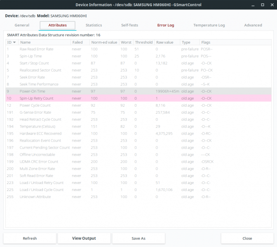This screenshot has width=277, height=247.
Task: Go to the Self-Tests tab
Action: pyautogui.click(x=129, y=25)
